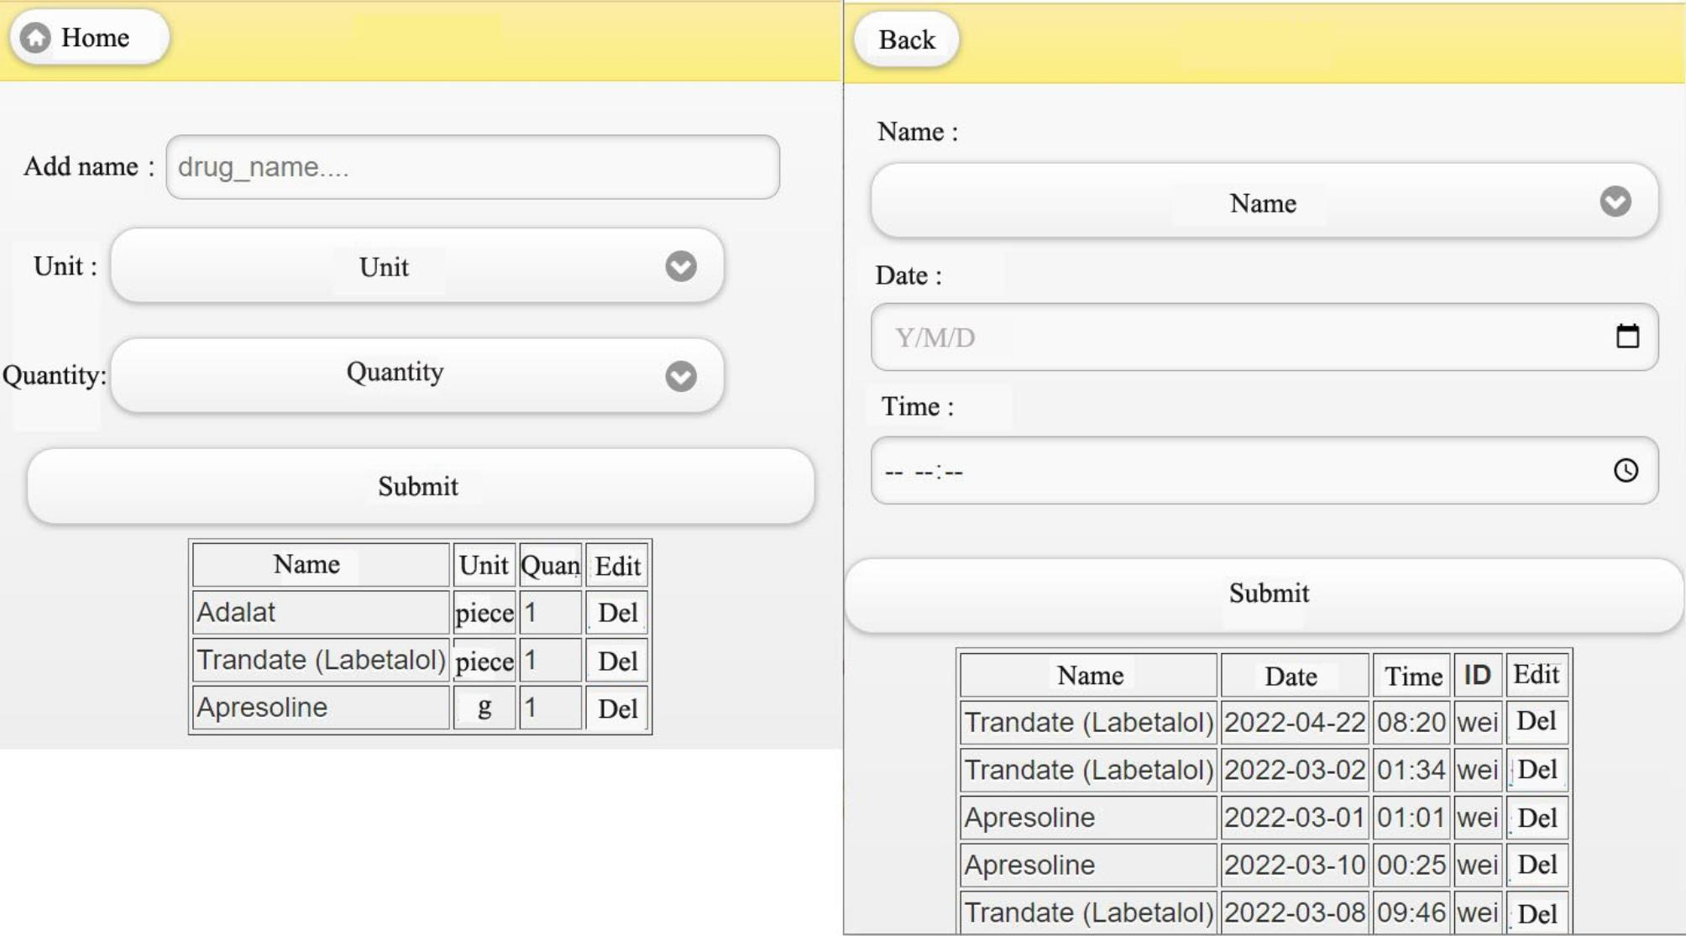The width and height of the screenshot is (1686, 936).
Task: Delete the Adalat row
Action: pos(617,613)
